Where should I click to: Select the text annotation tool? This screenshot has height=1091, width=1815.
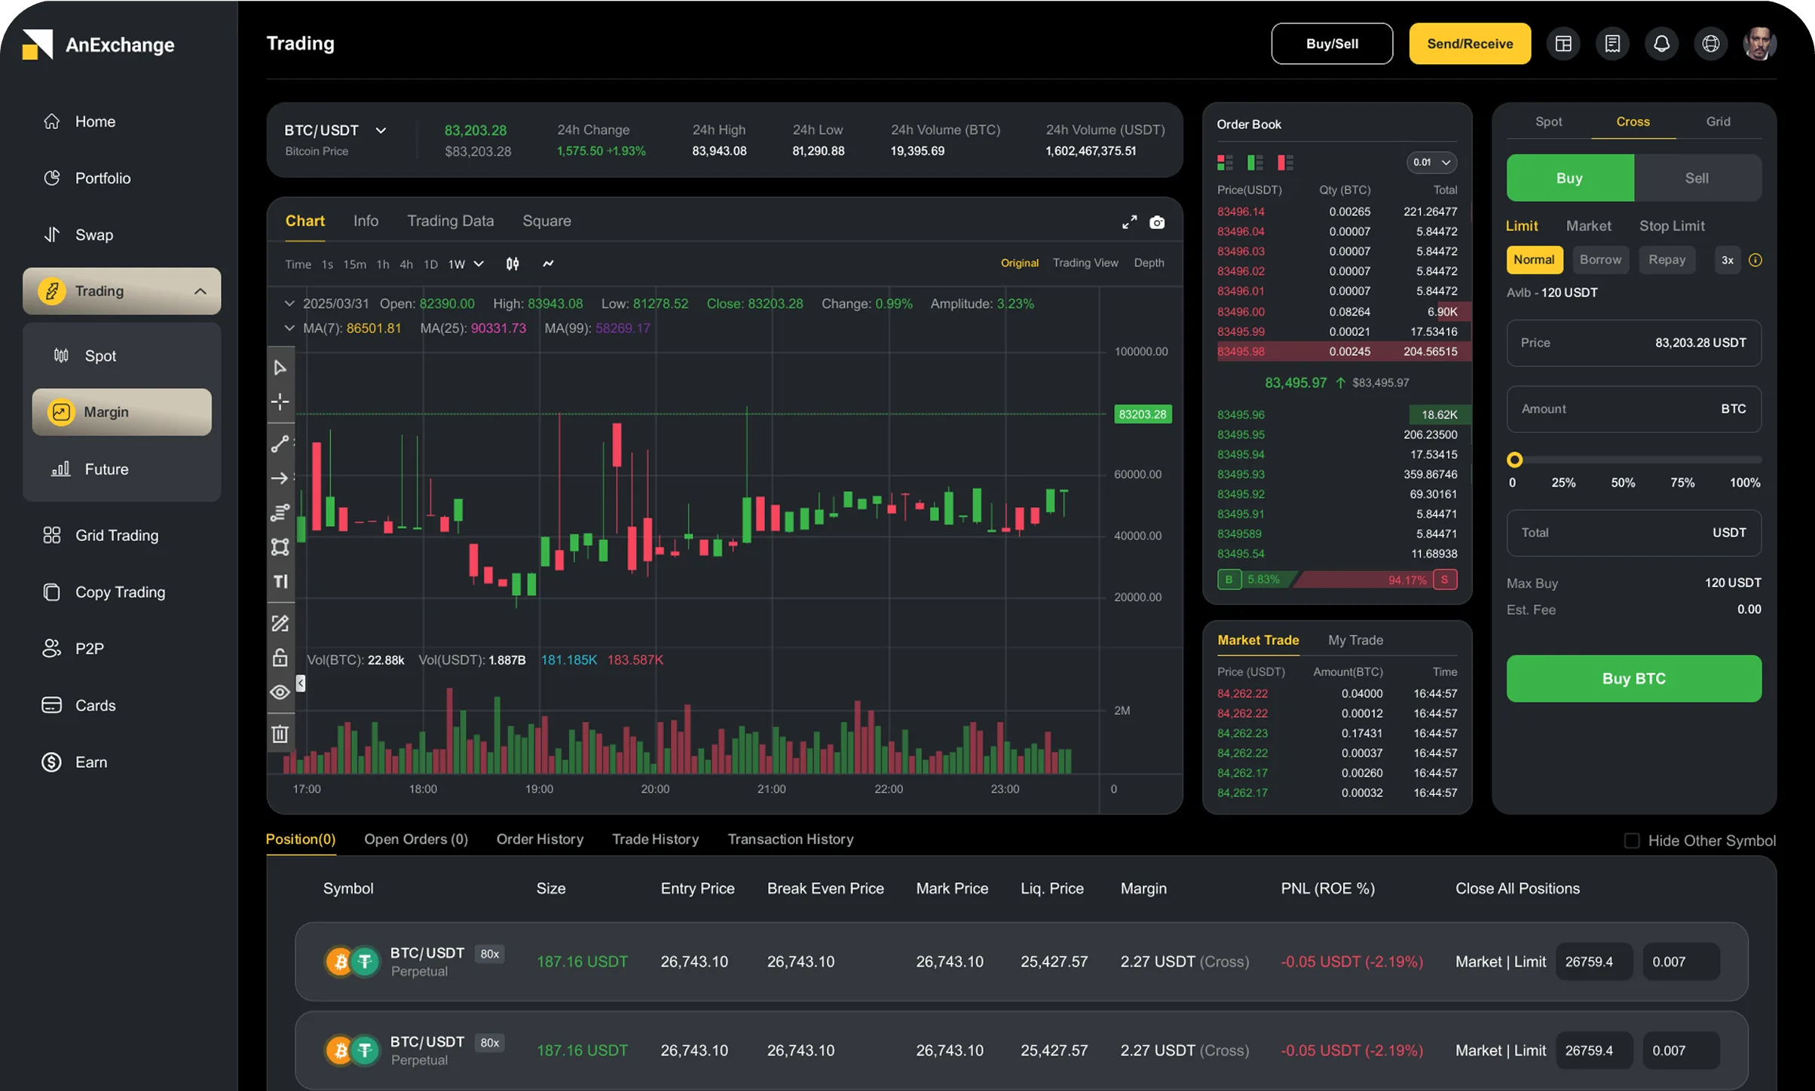pos(280,581)
